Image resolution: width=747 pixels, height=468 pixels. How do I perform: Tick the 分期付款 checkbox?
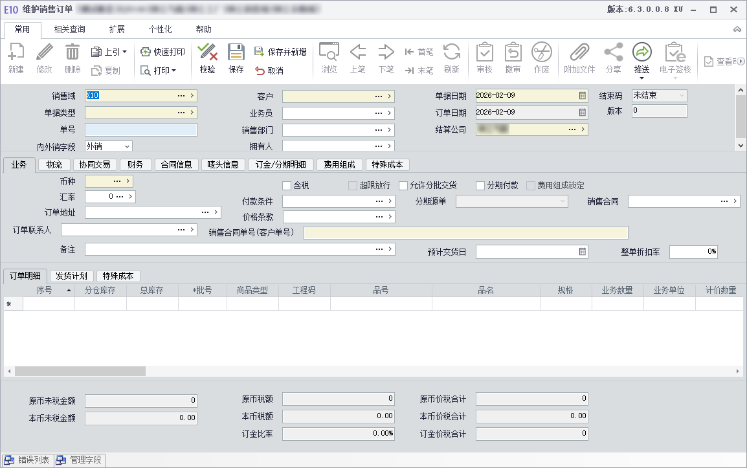(x=480, y=186)
